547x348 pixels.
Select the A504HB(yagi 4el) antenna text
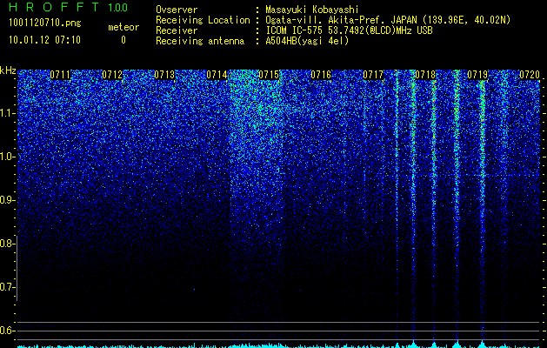click(307, 41)
